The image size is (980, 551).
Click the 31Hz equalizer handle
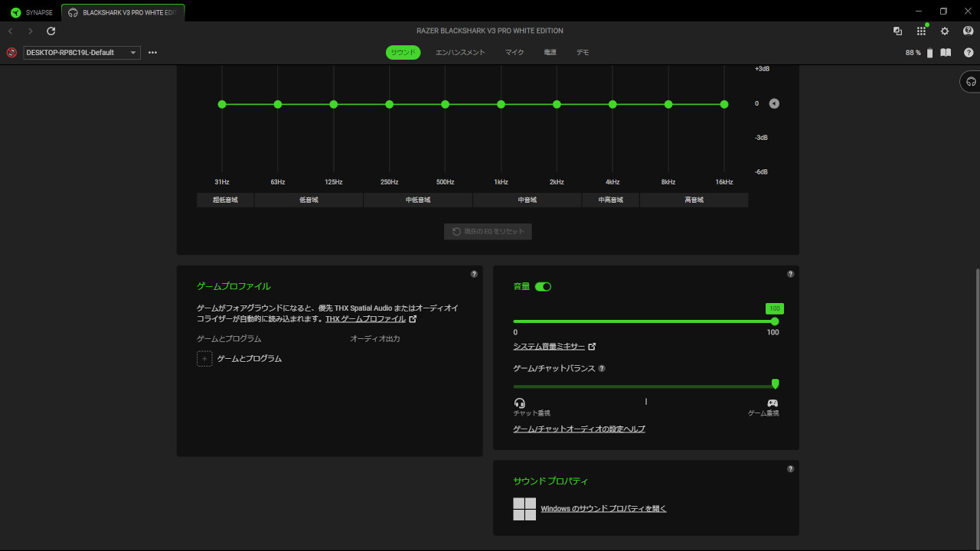click(x=222, y=104)
